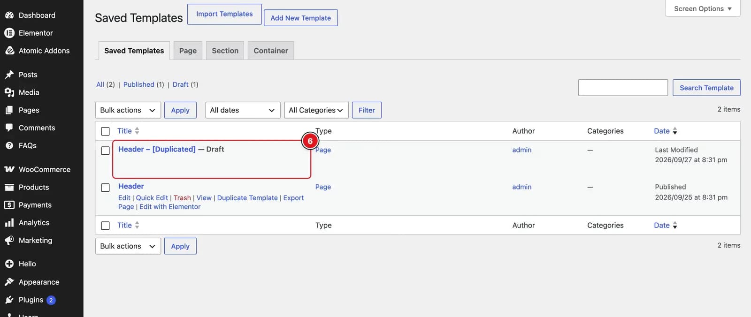751x317 pixels.
Task: Click the Appearance paintbrush icon
Action: click(x=9, y=282)
